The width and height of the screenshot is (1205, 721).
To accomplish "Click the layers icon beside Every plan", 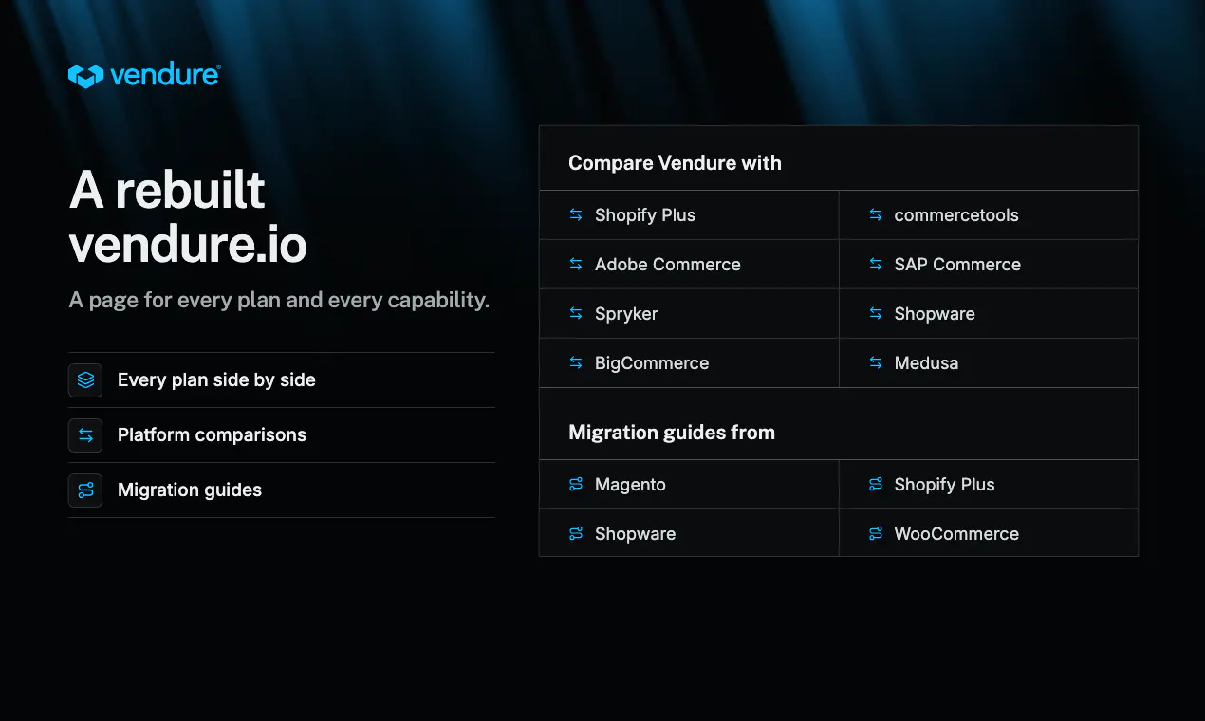I will (85, 379).
